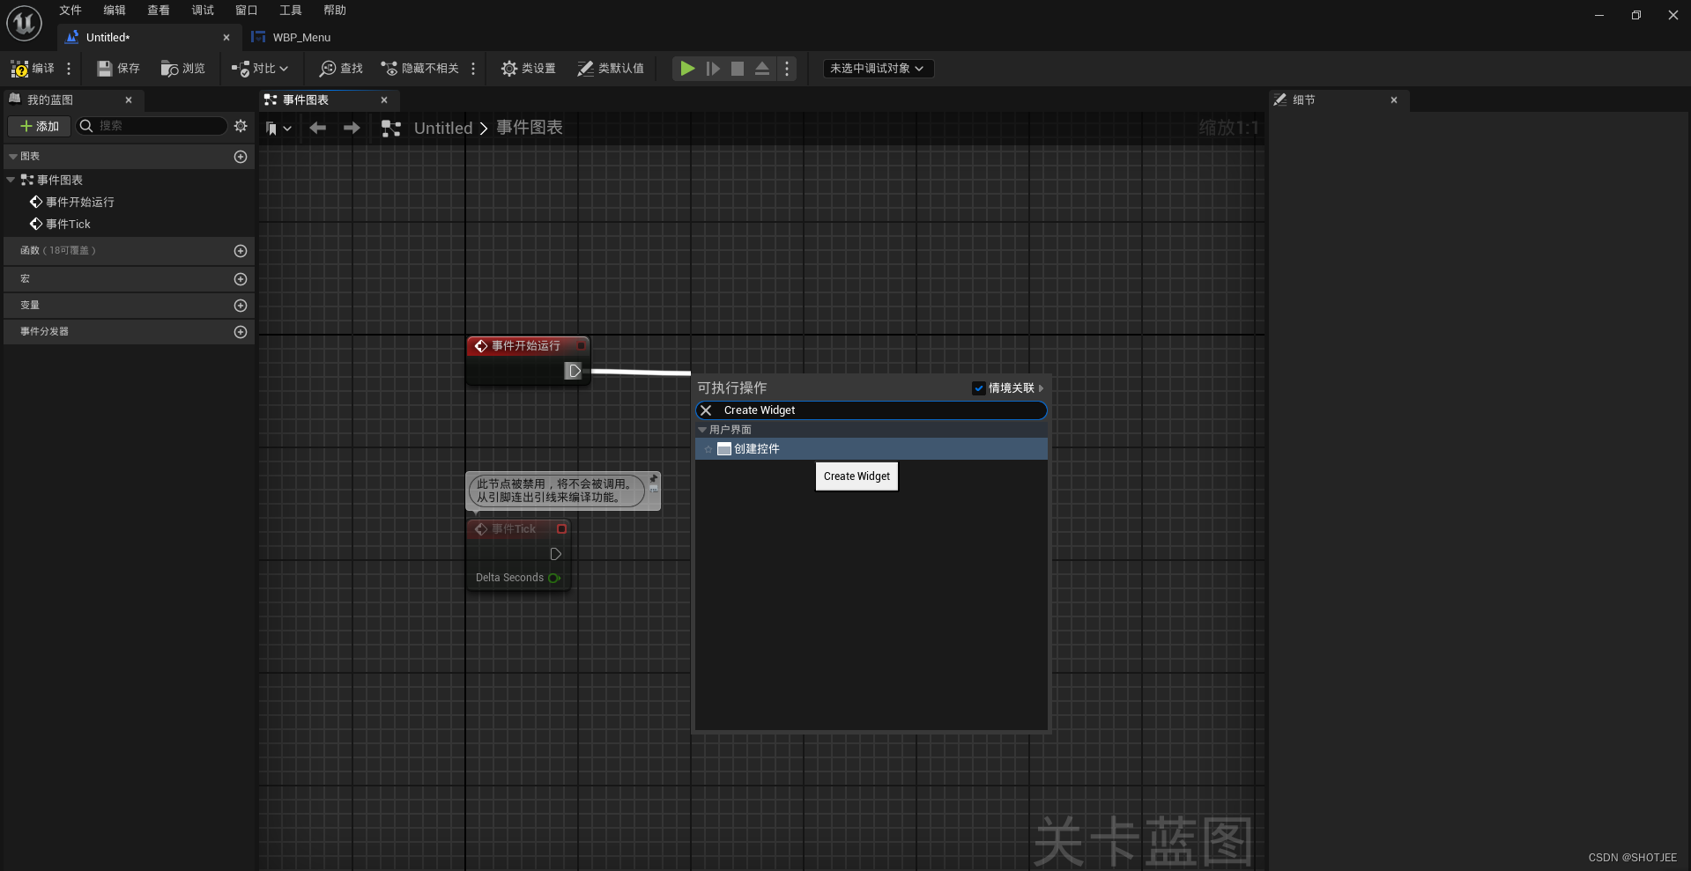Click 隐藏不相关 to hide unrelated nodes
Image resolution: width=1691 pixels, height=871 pixels.
[421, 68]
